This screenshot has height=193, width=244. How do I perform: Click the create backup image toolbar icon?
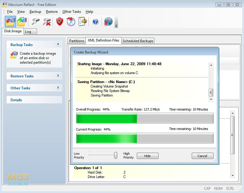[x=10, y=22]
